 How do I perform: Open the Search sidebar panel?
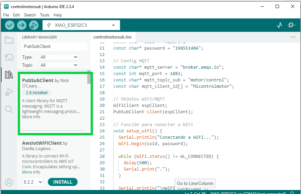pos(9,110)
